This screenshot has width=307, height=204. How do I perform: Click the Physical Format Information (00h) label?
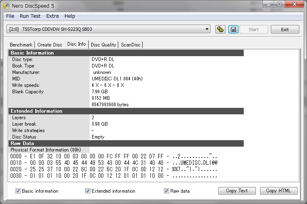(45, 150)
